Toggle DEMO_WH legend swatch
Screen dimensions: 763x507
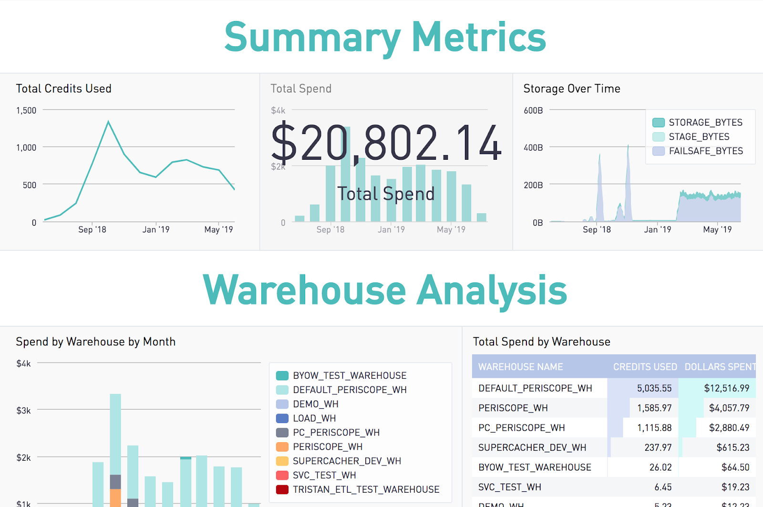pos(282,404)
